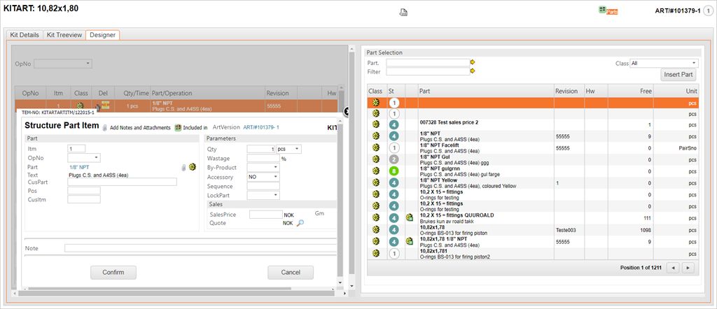Click the Included in icon

[x=178, y=128]
